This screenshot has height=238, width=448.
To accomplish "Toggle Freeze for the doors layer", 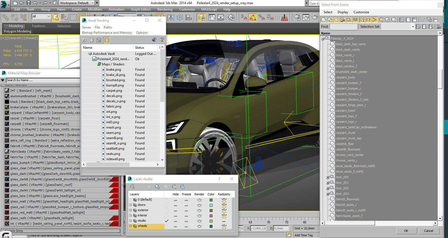I will point(186,205).
